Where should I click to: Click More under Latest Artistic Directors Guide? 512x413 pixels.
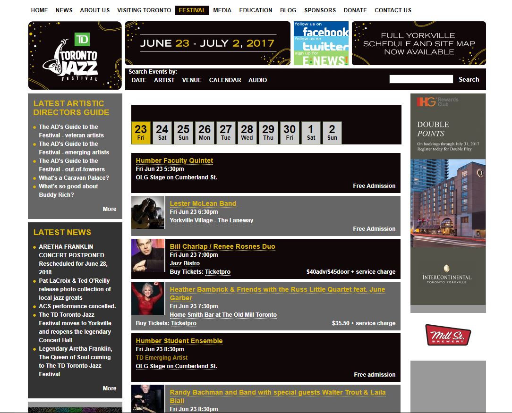click(109, 209)
